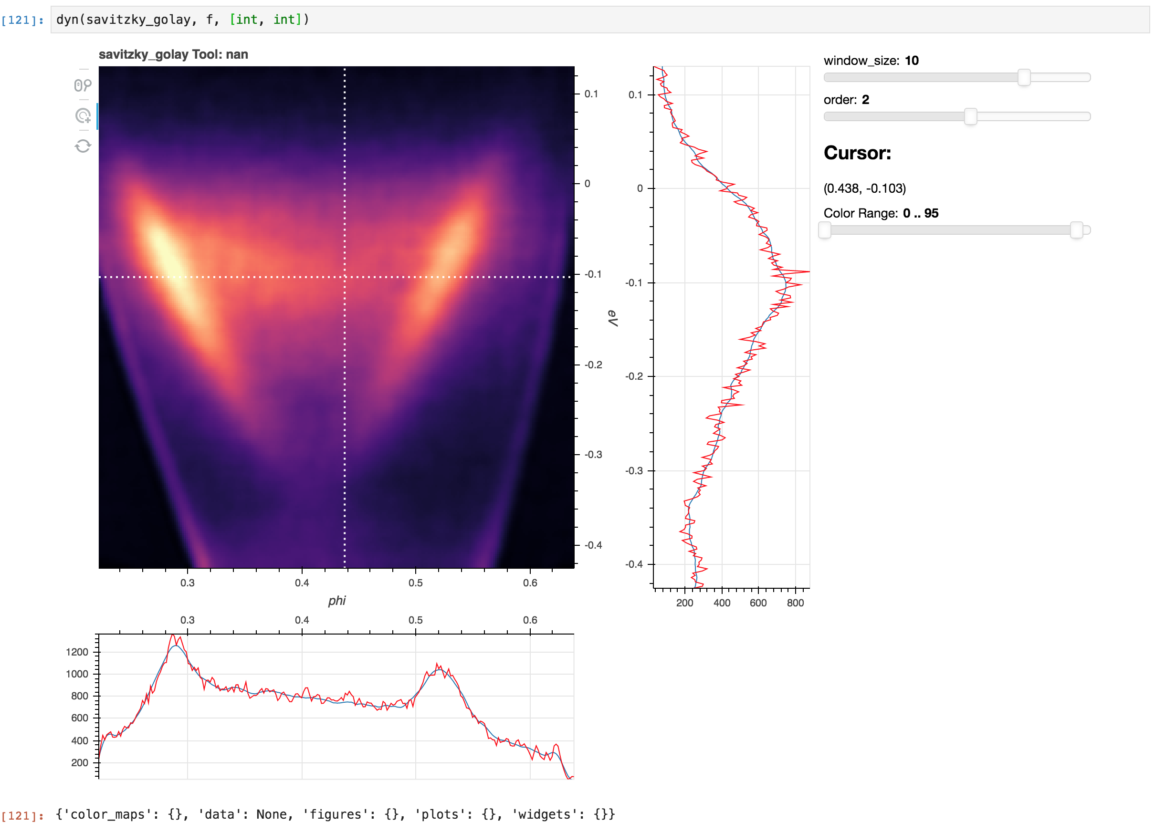Click the bright left band in the heatmap
Screen dimensions: 1155x833
tap(170, 265)
